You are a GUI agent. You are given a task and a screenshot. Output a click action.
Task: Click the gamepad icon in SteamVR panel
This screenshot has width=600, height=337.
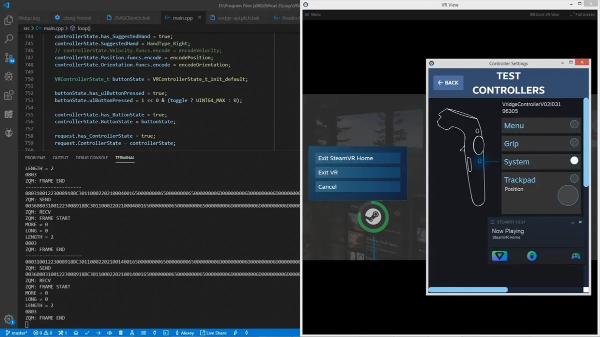click(576, 256)
